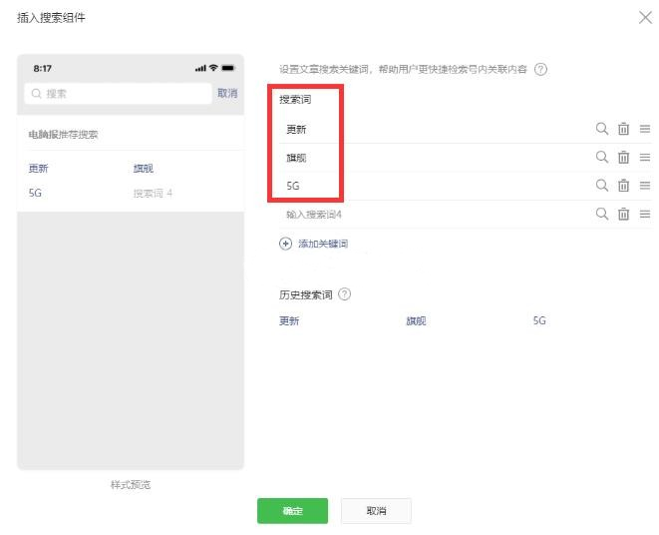Delete the 5G search keyword
Viewport: 659px width, 535px height.
[x=623, y=186]
